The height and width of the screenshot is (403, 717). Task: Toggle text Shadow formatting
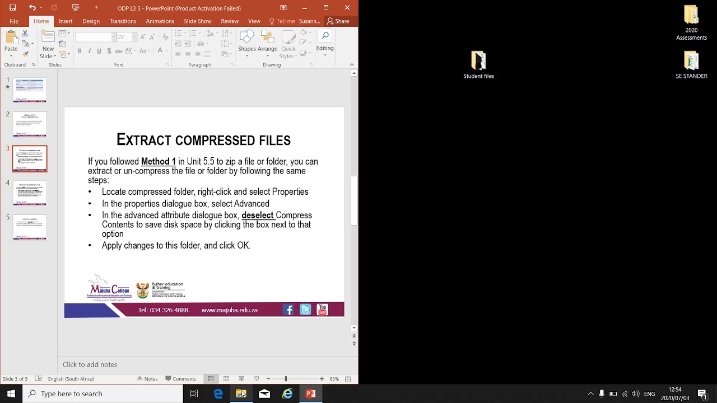[109, 51]
